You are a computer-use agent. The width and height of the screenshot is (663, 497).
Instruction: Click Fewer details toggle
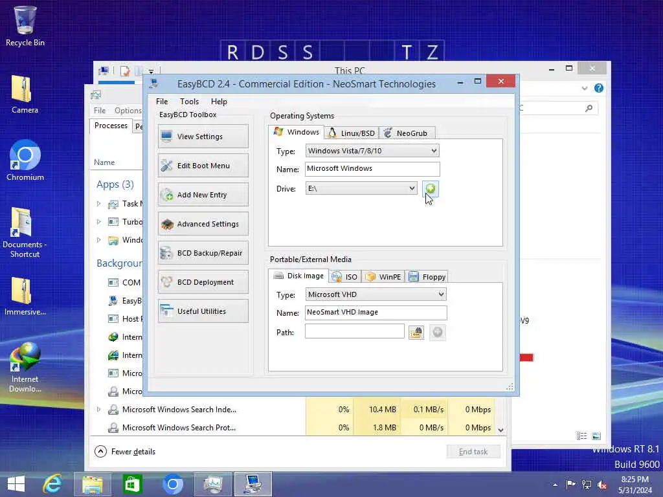(125, 452)
